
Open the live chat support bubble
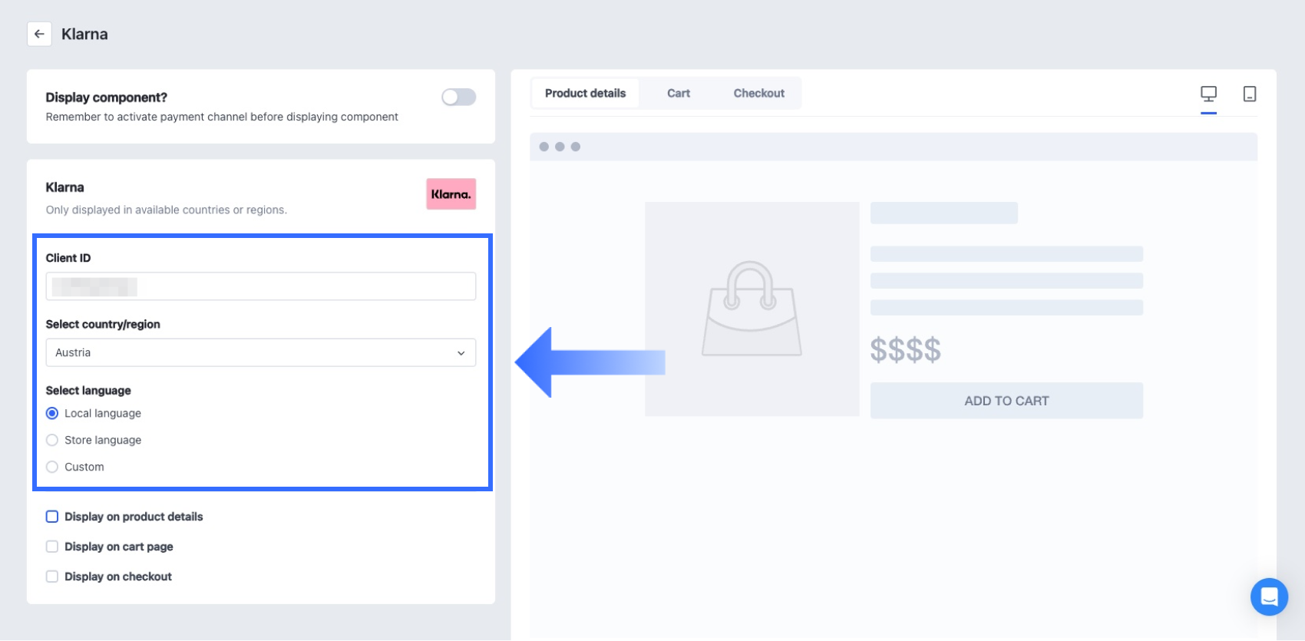click(x=1269, y=596)
